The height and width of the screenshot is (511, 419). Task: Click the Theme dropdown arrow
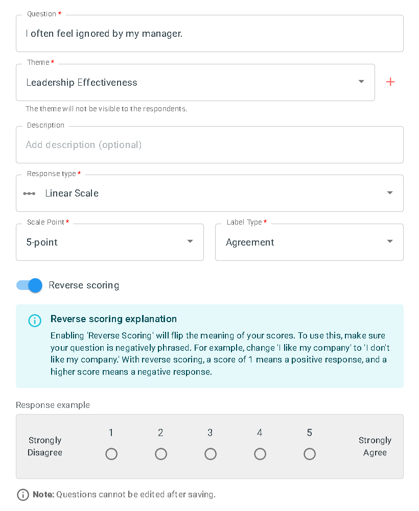[x=361, y=82]
